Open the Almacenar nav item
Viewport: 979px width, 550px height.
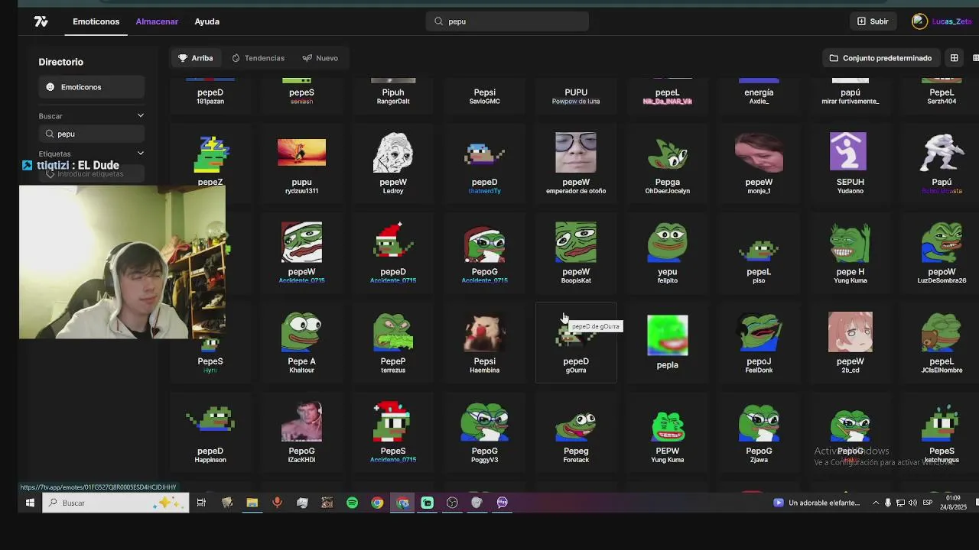tap(157, 21)
